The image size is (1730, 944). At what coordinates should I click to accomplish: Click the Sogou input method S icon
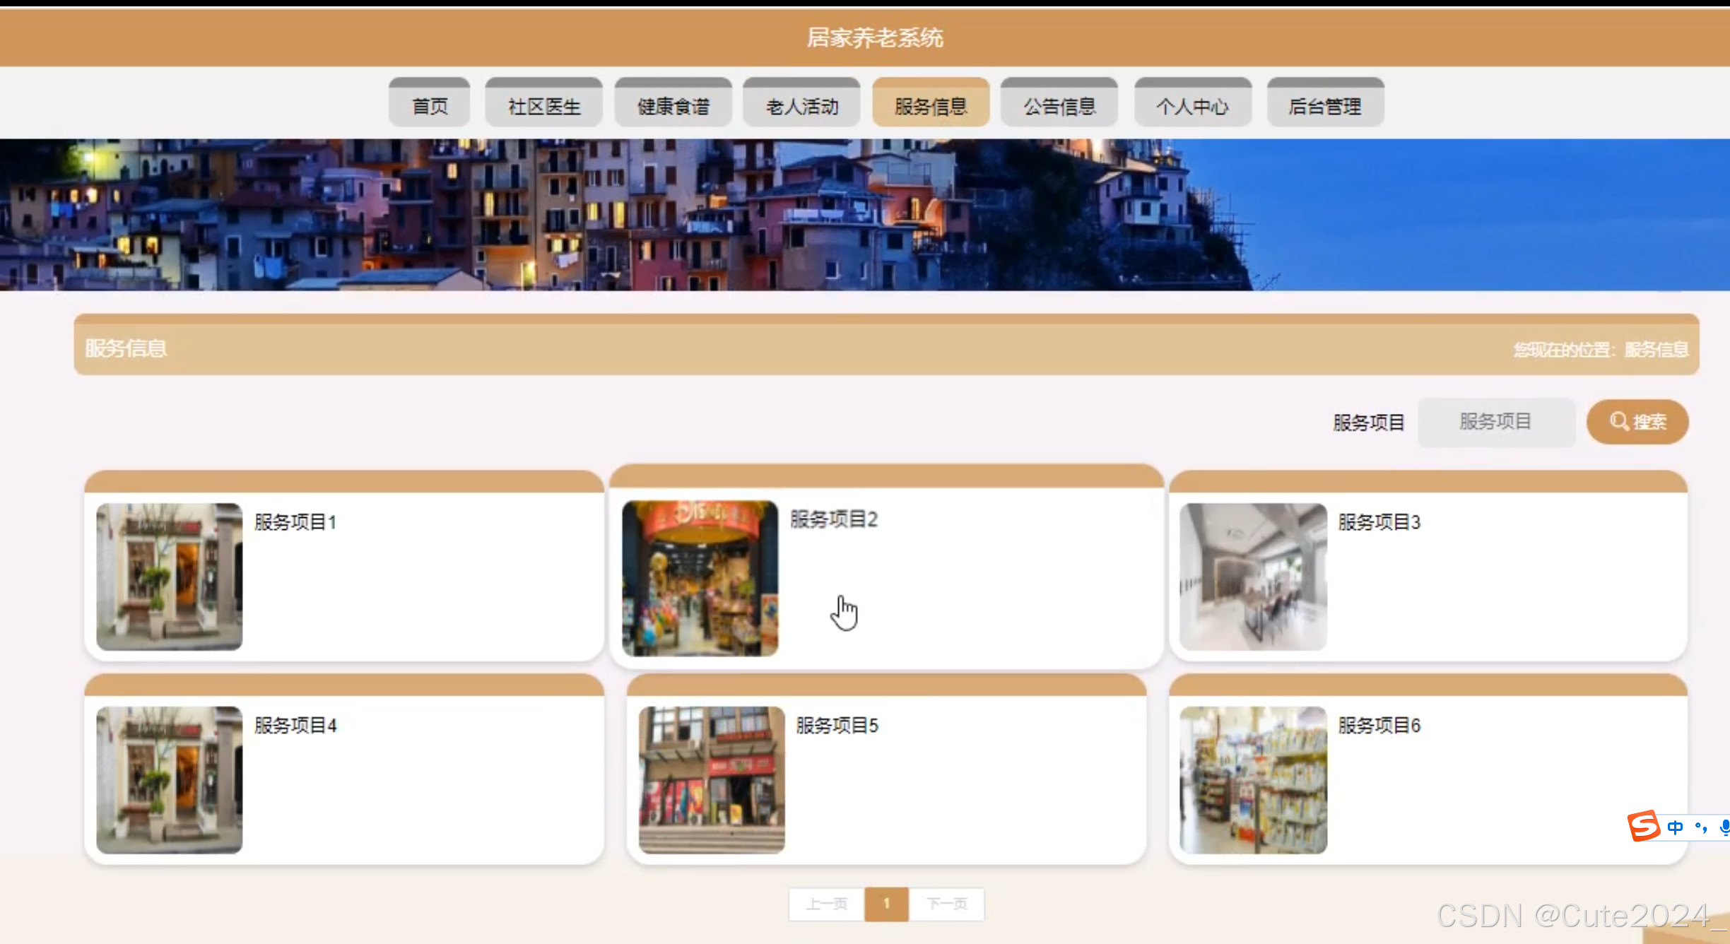[1643, 826]
